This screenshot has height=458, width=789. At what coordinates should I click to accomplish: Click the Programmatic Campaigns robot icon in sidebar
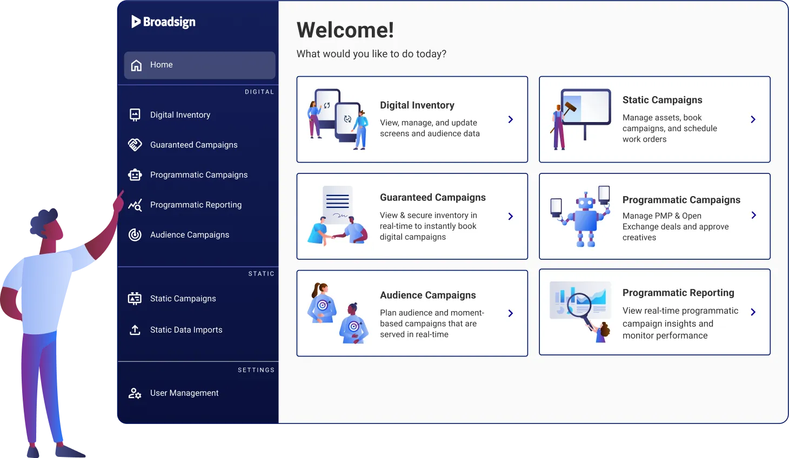[x=135, y=175]
